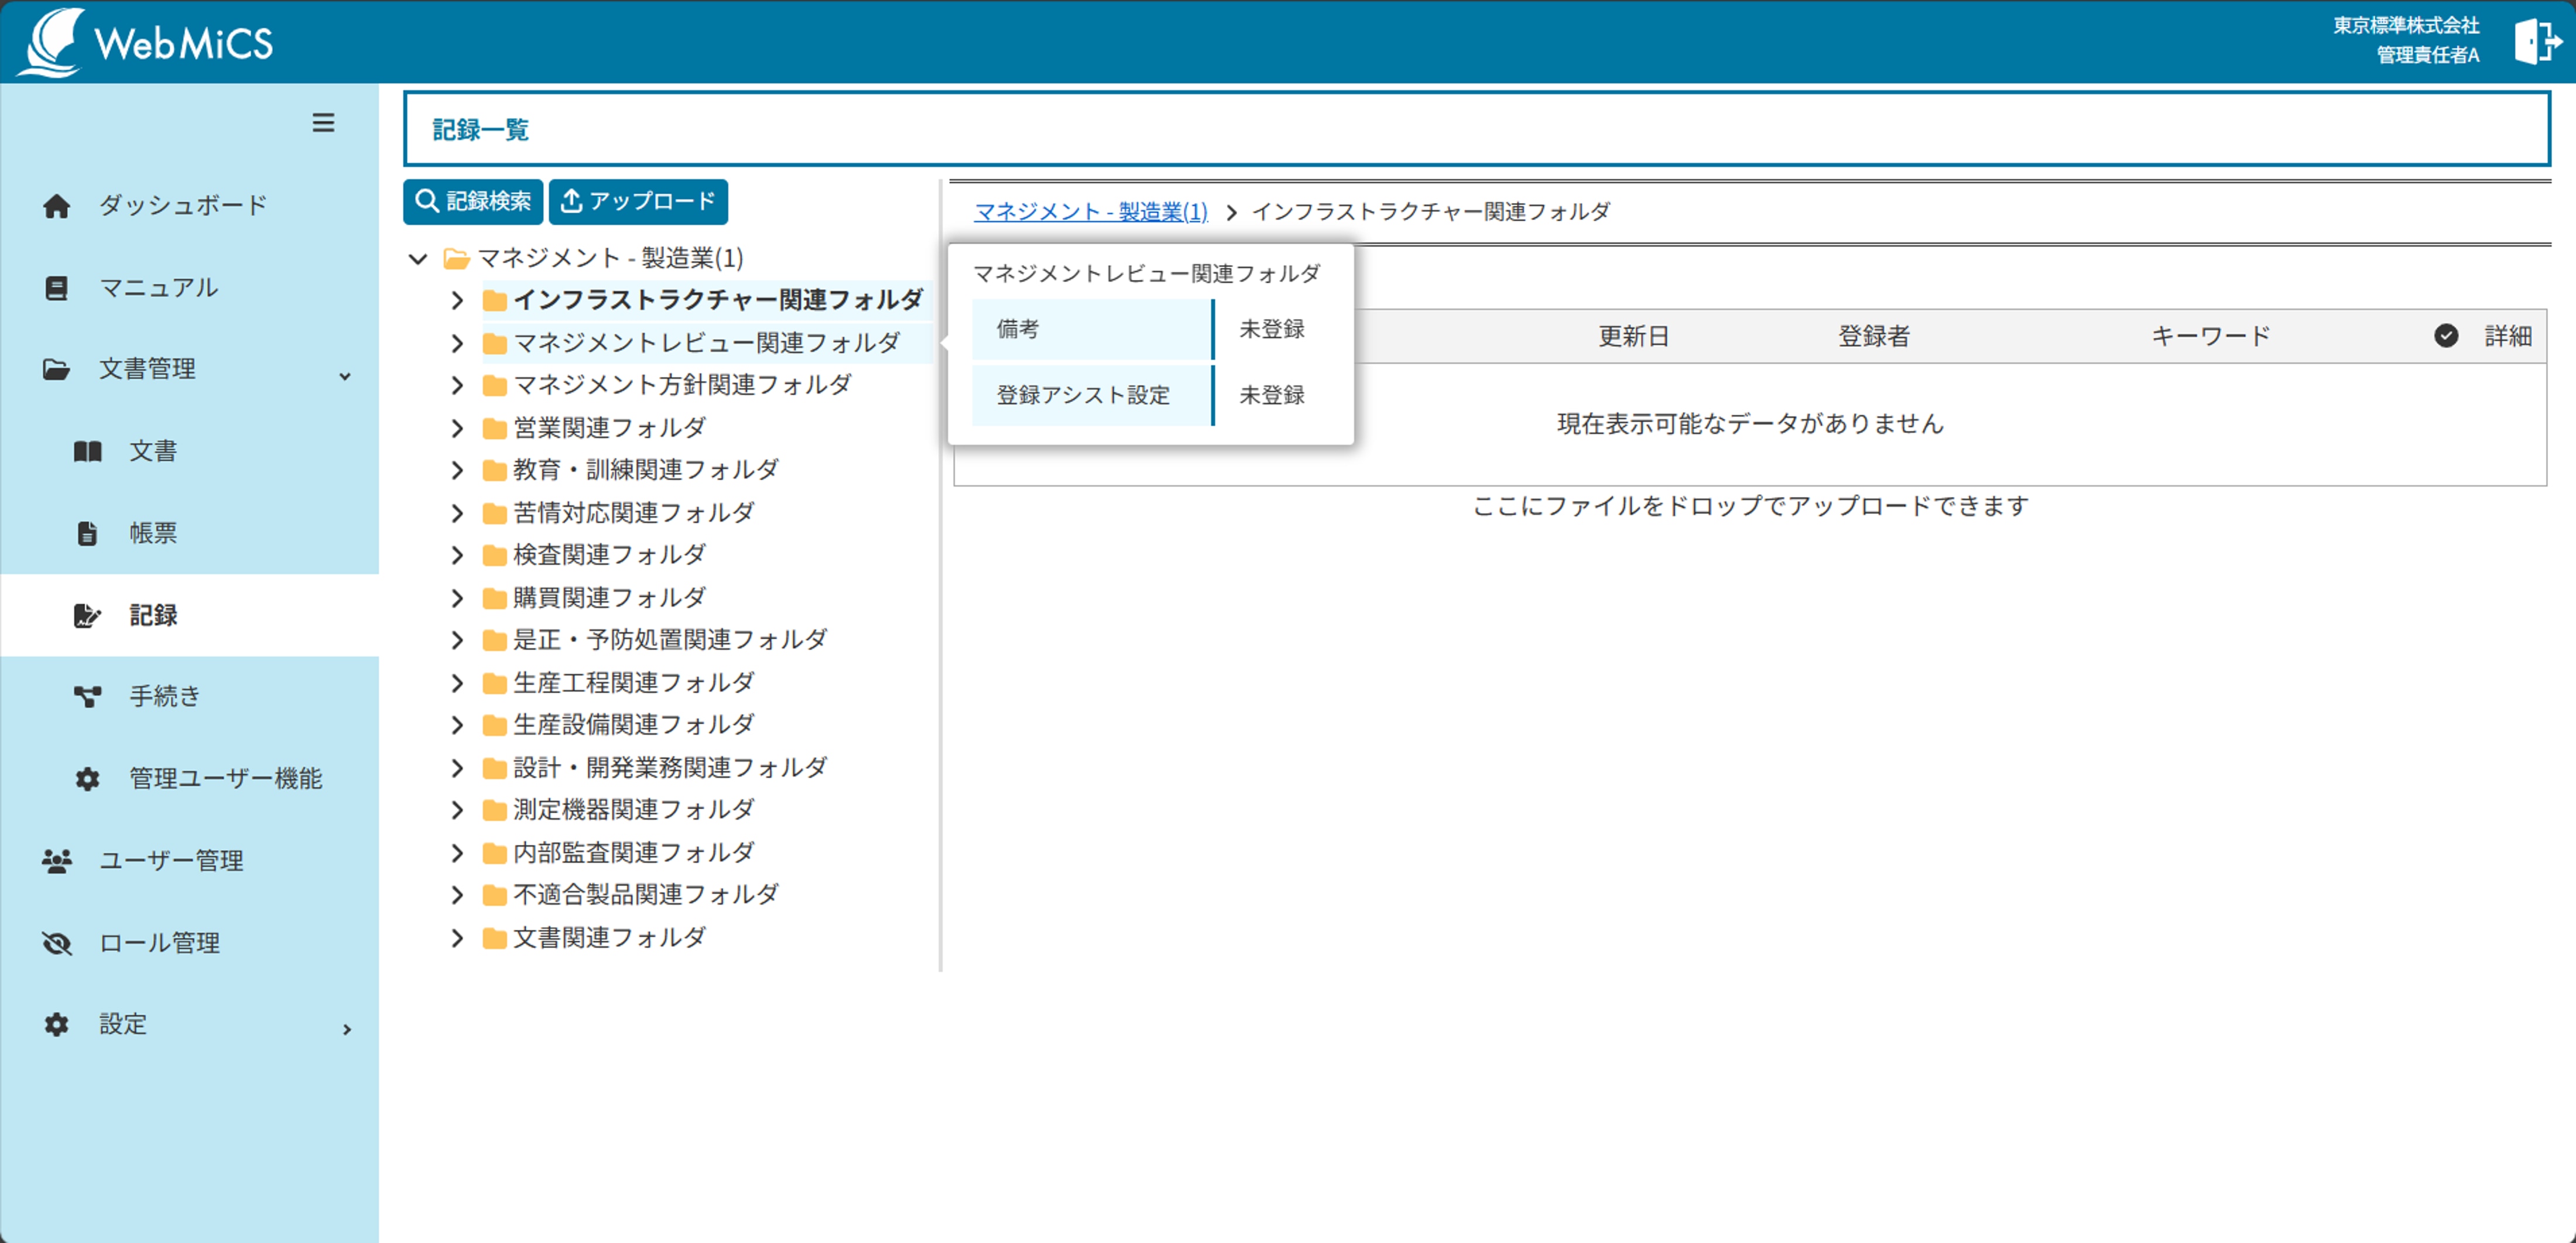Open 手続き workflow icon in sidebar
2576x1243 pixels.
pos(88,696)
